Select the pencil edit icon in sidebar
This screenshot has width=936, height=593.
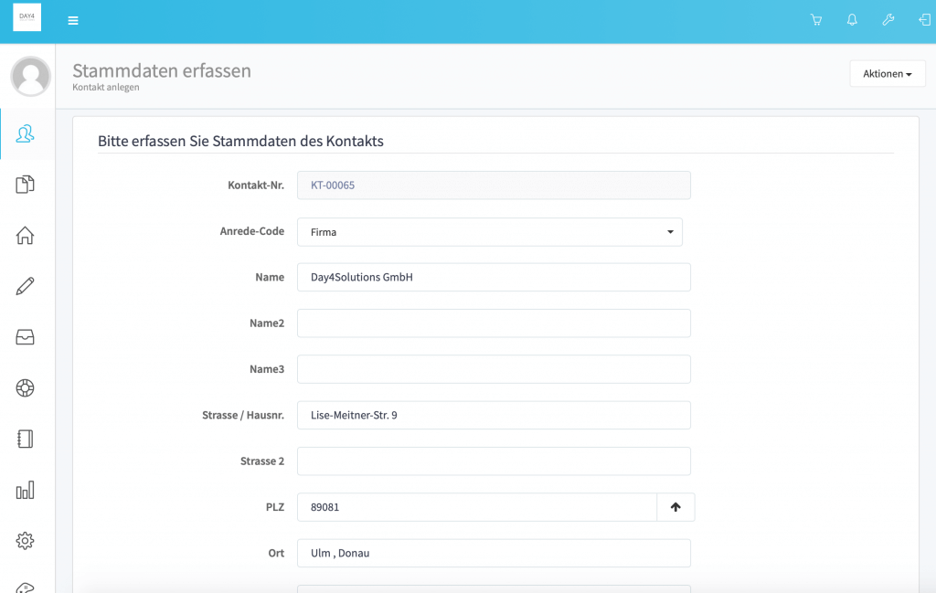tap(26, 287)
